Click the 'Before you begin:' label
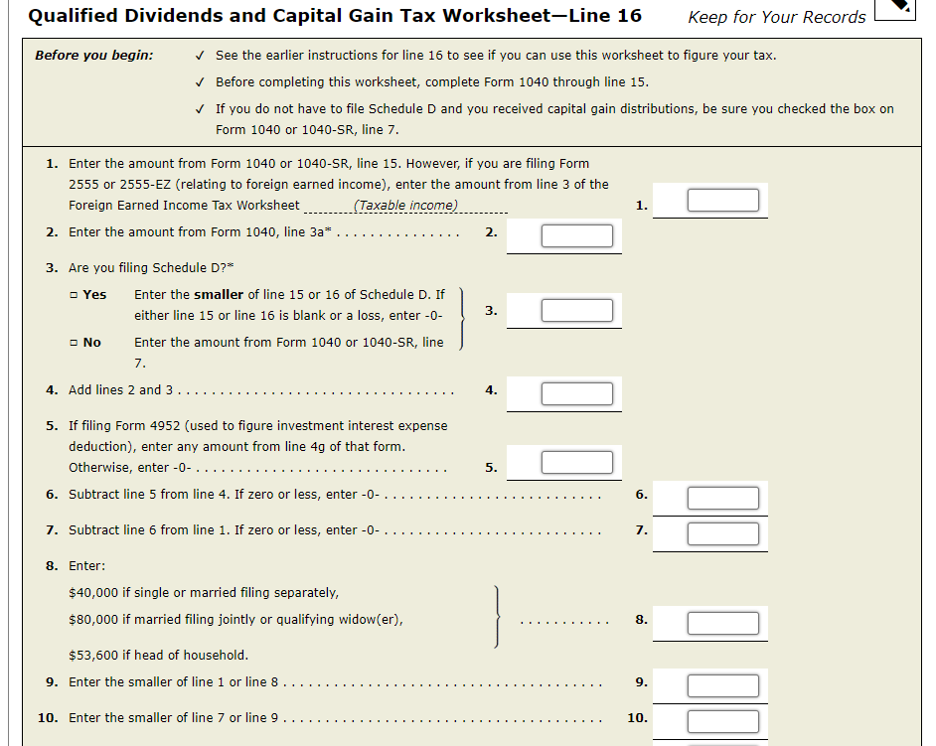 [x=93, y=56]
